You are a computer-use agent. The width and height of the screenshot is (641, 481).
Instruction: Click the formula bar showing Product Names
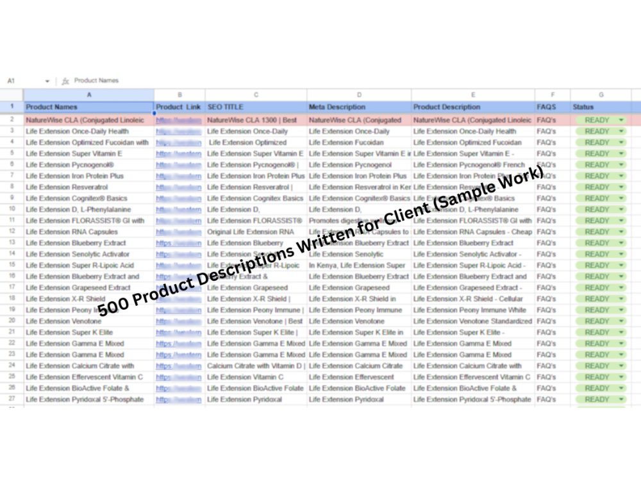[x=96, y=81]
